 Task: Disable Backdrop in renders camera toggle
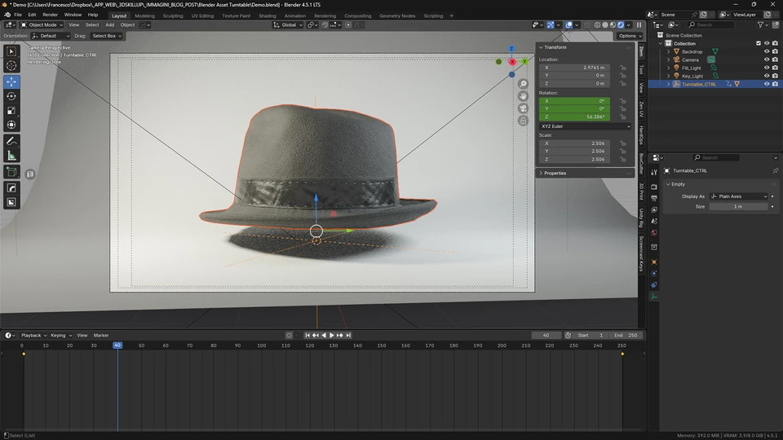(x=775, y=51)
